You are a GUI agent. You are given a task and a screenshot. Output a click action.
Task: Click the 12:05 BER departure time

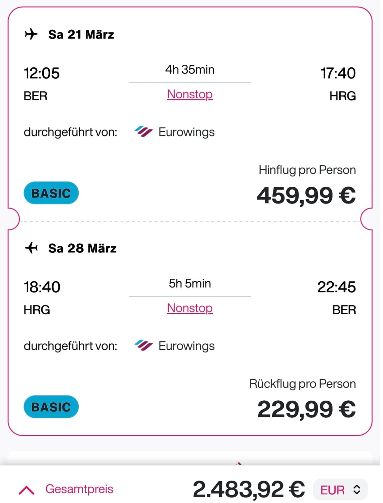pos(42,73)
